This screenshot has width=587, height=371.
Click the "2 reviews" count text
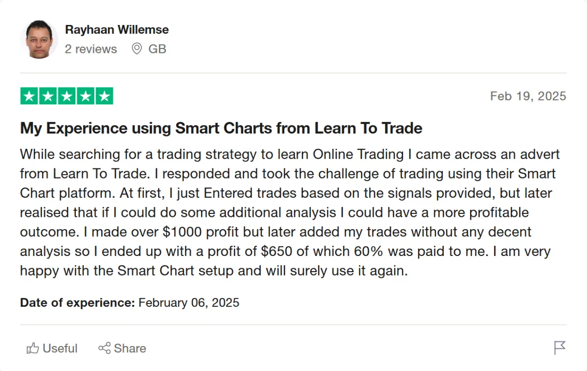tap(91, 49)
